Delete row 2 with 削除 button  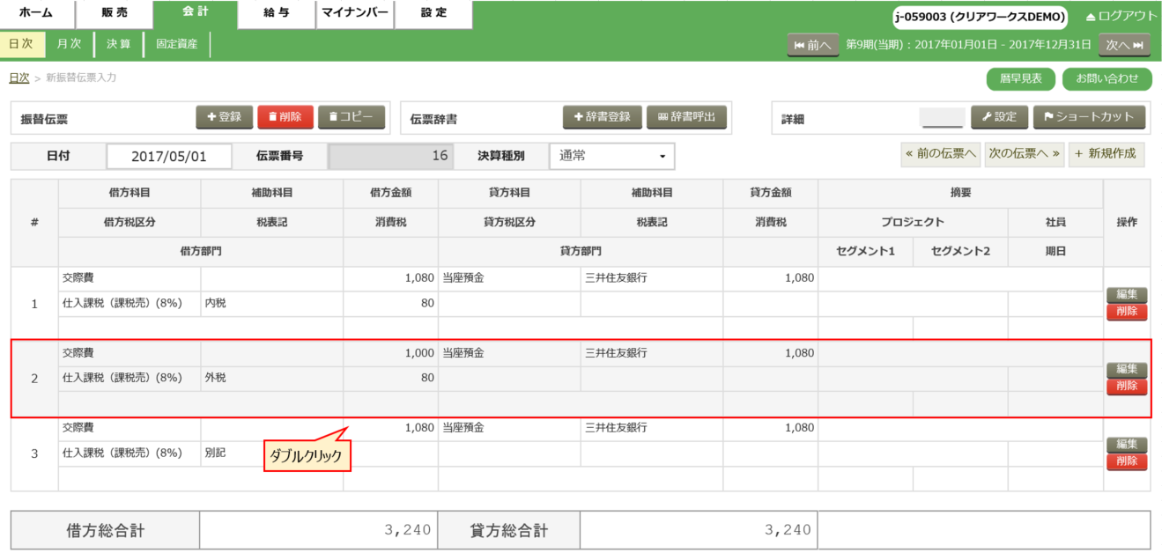coord(1127,386)
